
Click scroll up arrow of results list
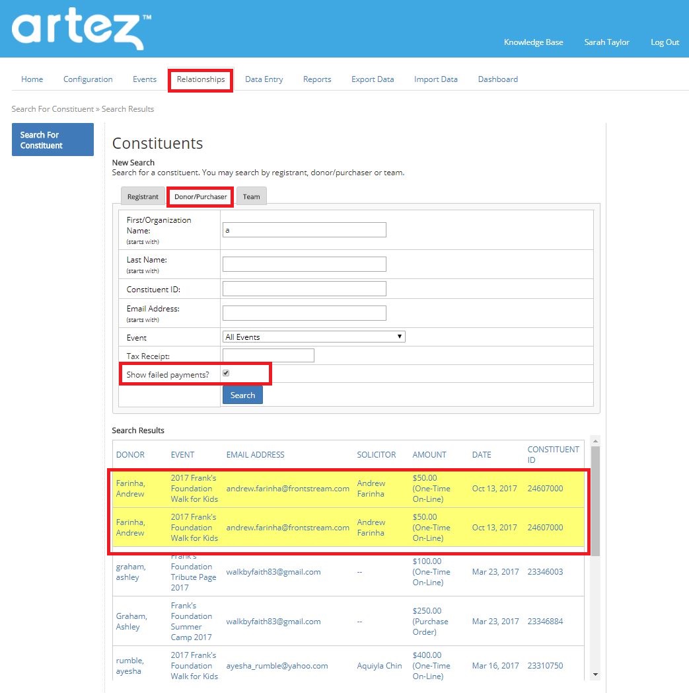pyautogui.click(x=595, y=440)
